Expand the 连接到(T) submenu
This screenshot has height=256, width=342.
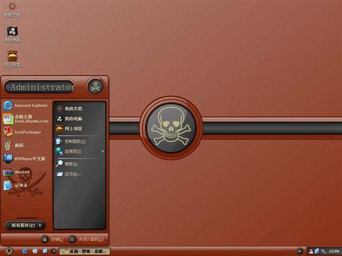[x=80, y=151]
